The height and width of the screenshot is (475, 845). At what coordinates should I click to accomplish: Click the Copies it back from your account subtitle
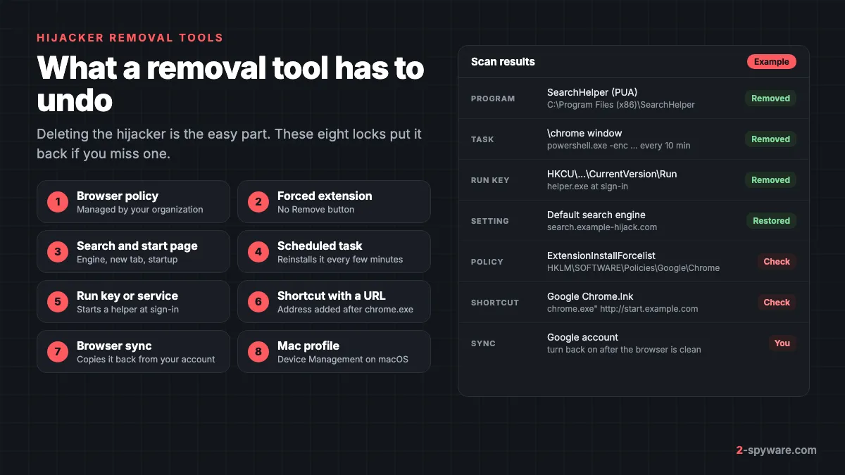tap(146, 359)
